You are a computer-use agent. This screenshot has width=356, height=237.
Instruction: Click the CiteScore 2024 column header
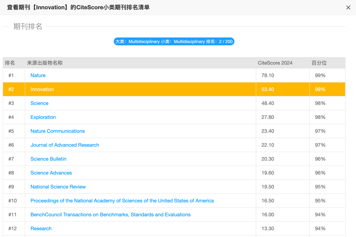point(275,63)
